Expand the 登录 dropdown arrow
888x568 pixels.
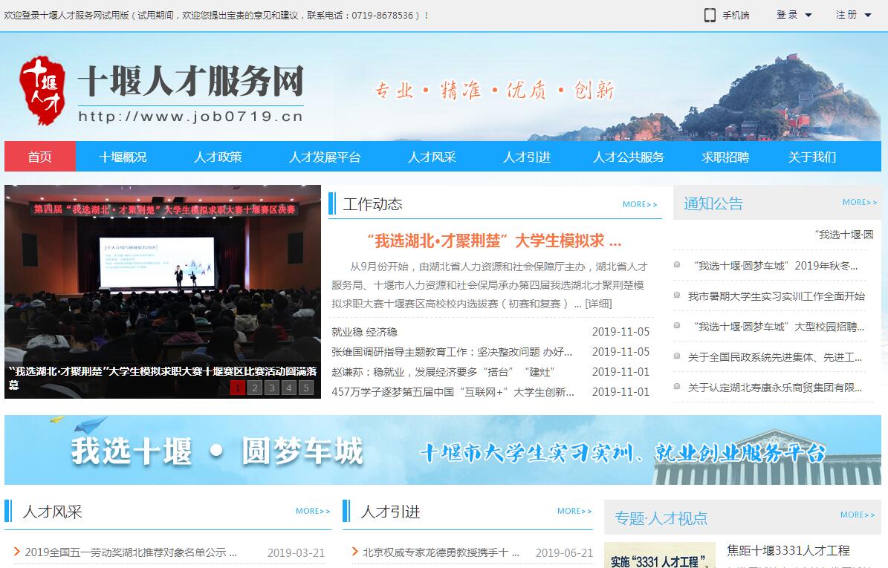pyautogui.click(x=808, y=15)
